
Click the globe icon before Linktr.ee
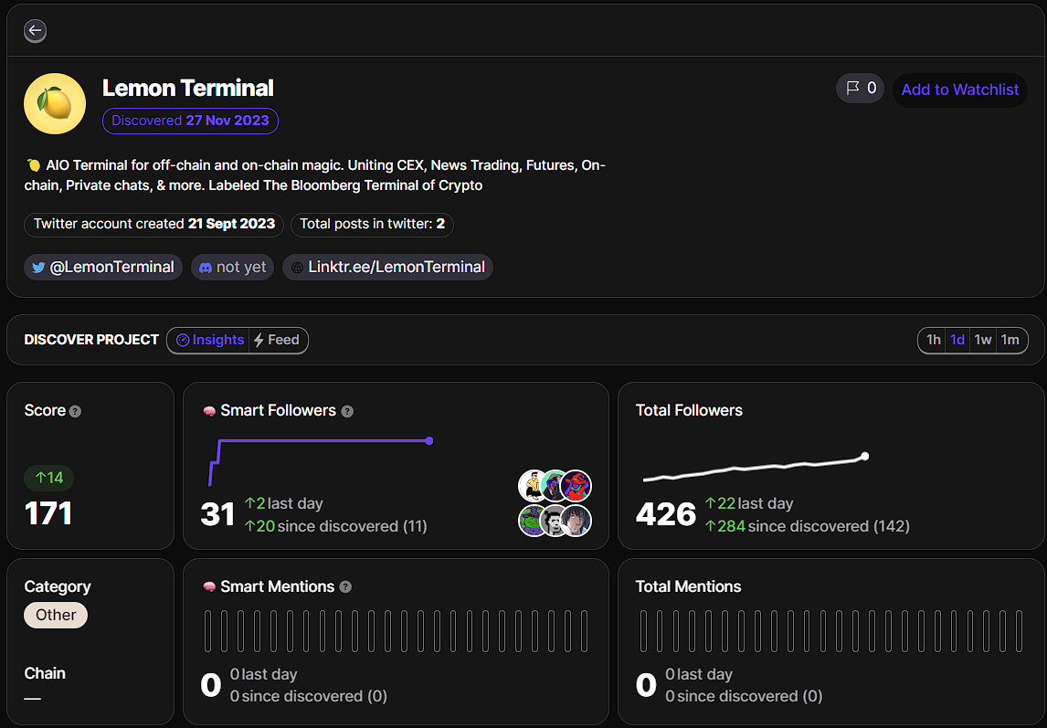click(x=297, y=268)
